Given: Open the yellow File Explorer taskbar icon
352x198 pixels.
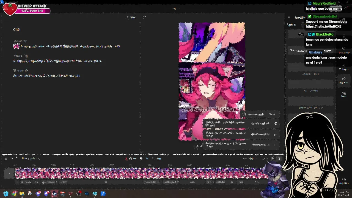Looking at the screenshot, I should point(22,194).
